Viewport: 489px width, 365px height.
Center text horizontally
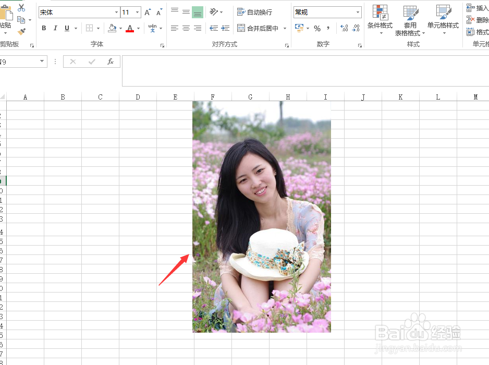186,28
